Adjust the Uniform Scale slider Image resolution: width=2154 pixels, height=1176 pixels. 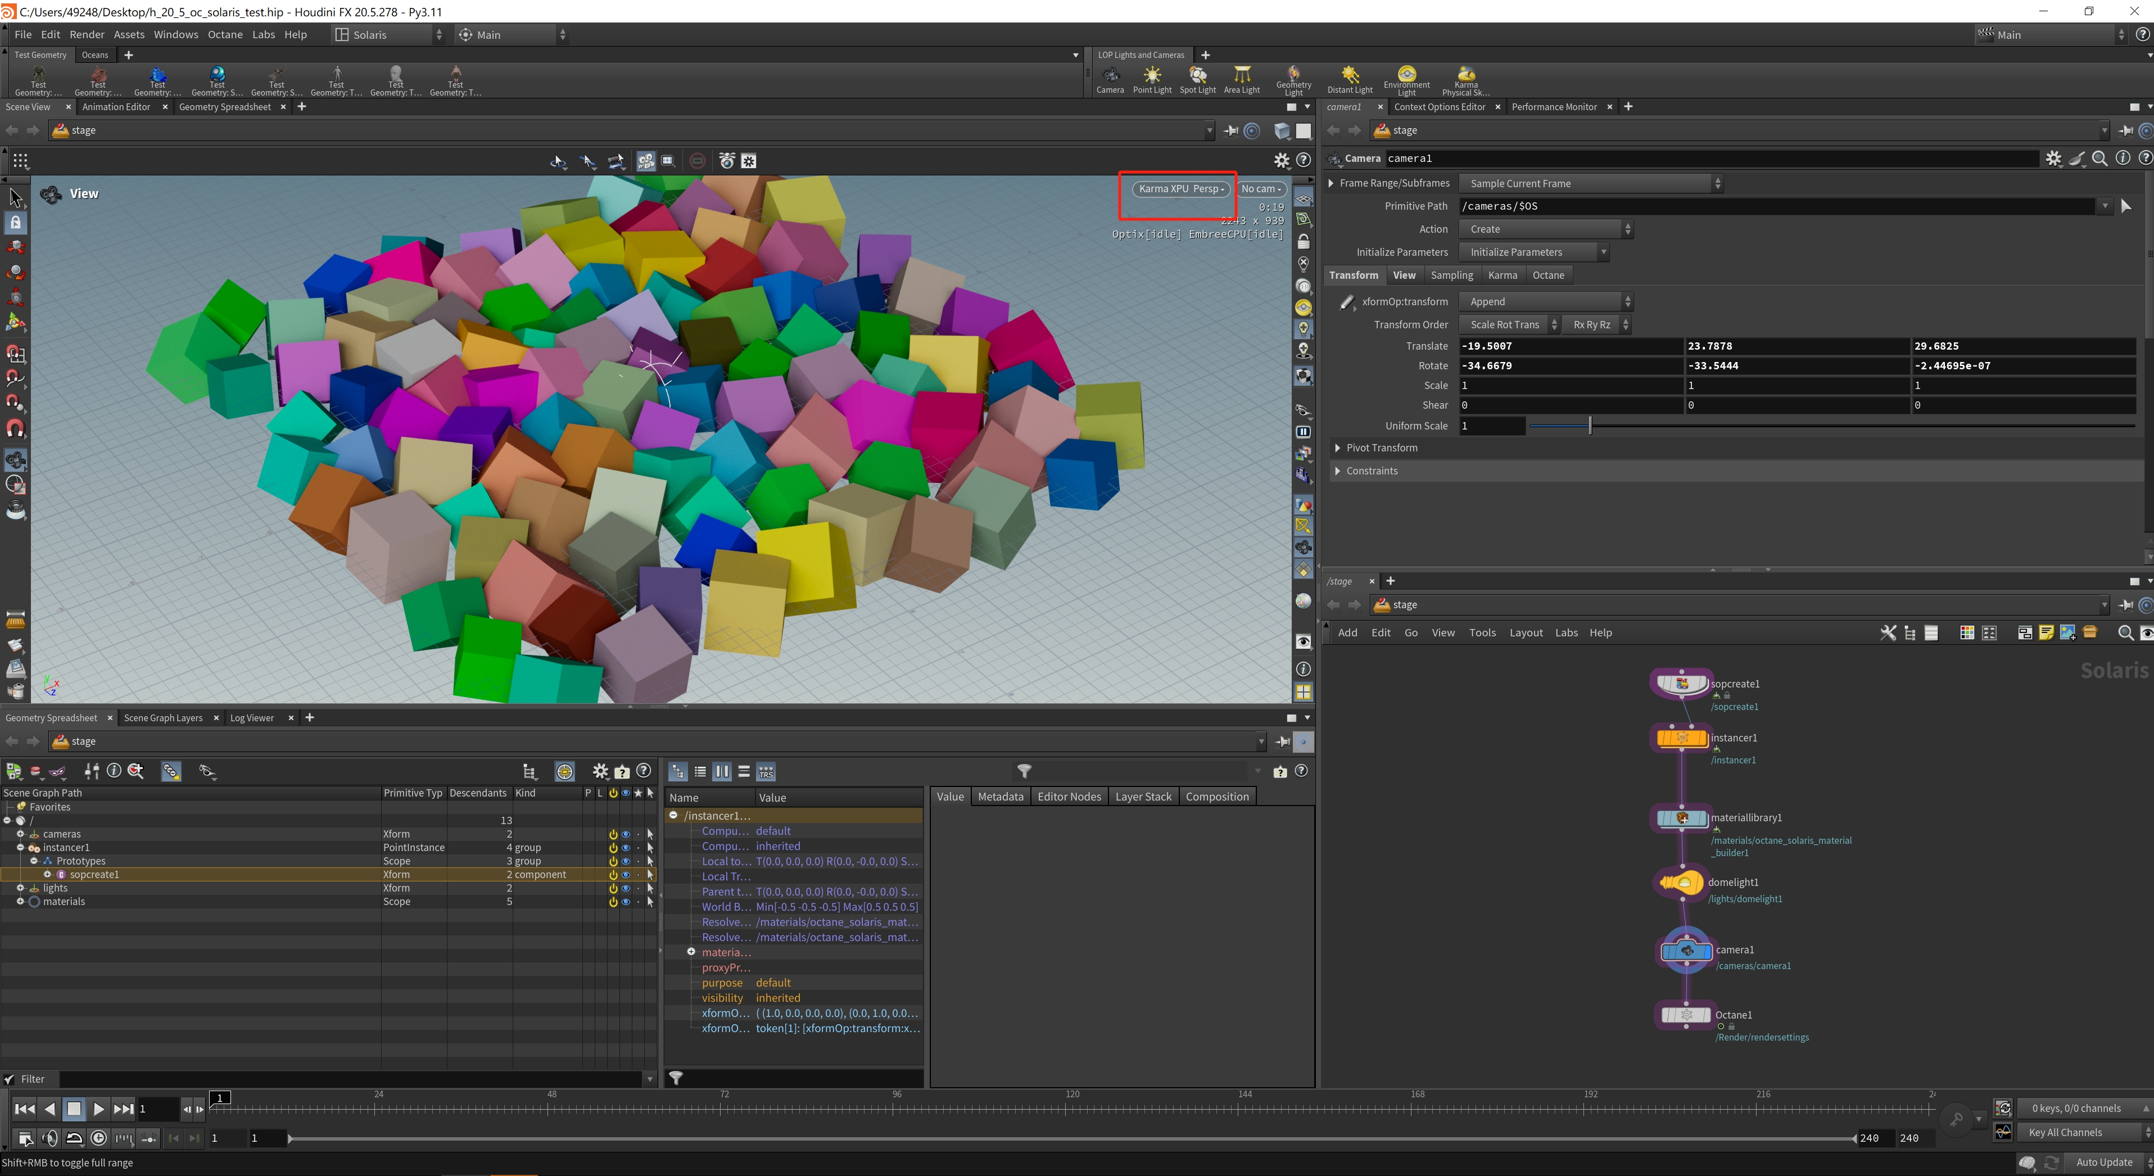1590,426
